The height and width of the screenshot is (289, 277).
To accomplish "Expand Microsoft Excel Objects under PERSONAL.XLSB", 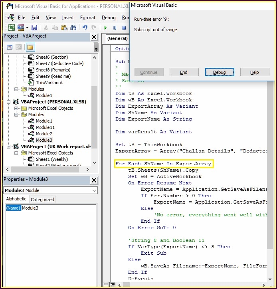I will tap(16, 108).
